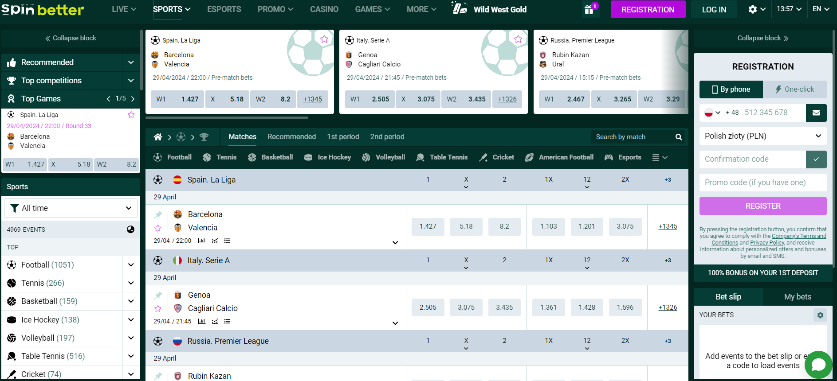837x381 pixels.
Task: Open Privacy Policy link
Action: [767, 243]
